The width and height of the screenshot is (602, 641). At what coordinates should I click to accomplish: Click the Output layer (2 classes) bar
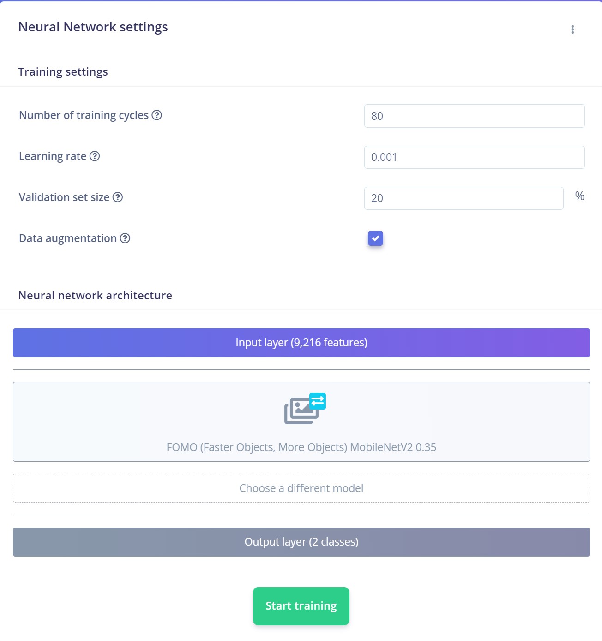coord(301,542)
